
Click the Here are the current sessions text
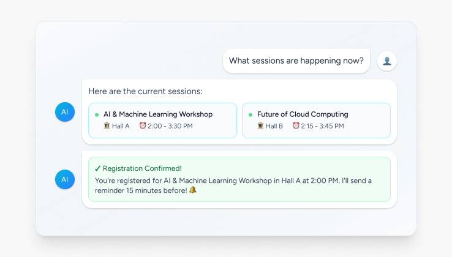pyautogui.click(x=145, y=92)
